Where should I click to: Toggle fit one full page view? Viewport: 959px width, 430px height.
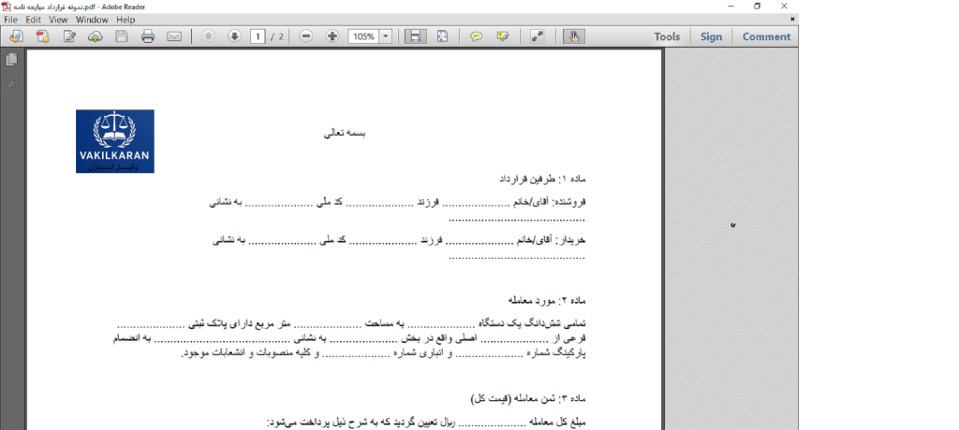pos(442,36)
